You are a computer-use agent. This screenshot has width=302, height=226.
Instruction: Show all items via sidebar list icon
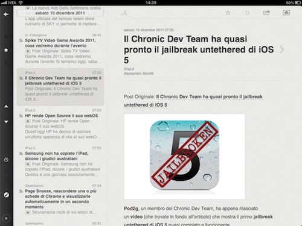[x=6, y=63]
